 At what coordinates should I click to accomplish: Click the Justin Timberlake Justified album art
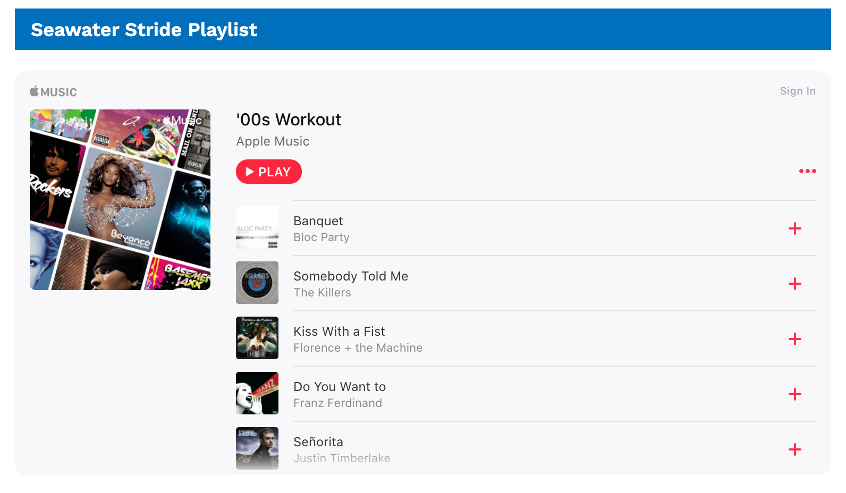[257, 448]
